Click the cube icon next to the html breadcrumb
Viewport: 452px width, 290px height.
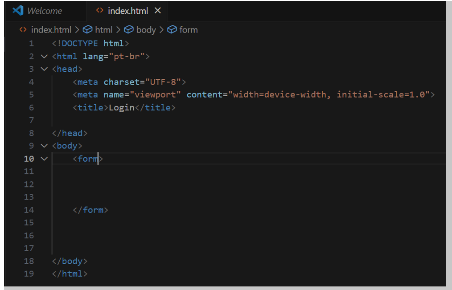point(86,29)
